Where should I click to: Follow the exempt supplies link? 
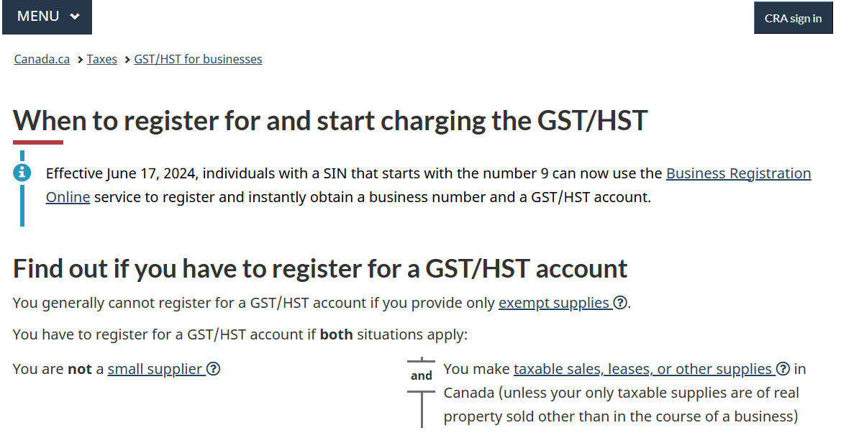[554, 303]
